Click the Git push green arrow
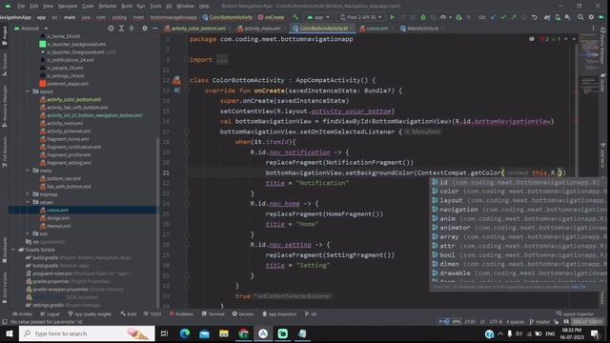 pos(514,17)
